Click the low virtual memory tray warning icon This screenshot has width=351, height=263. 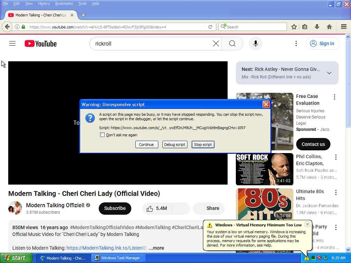click(307, 258)
